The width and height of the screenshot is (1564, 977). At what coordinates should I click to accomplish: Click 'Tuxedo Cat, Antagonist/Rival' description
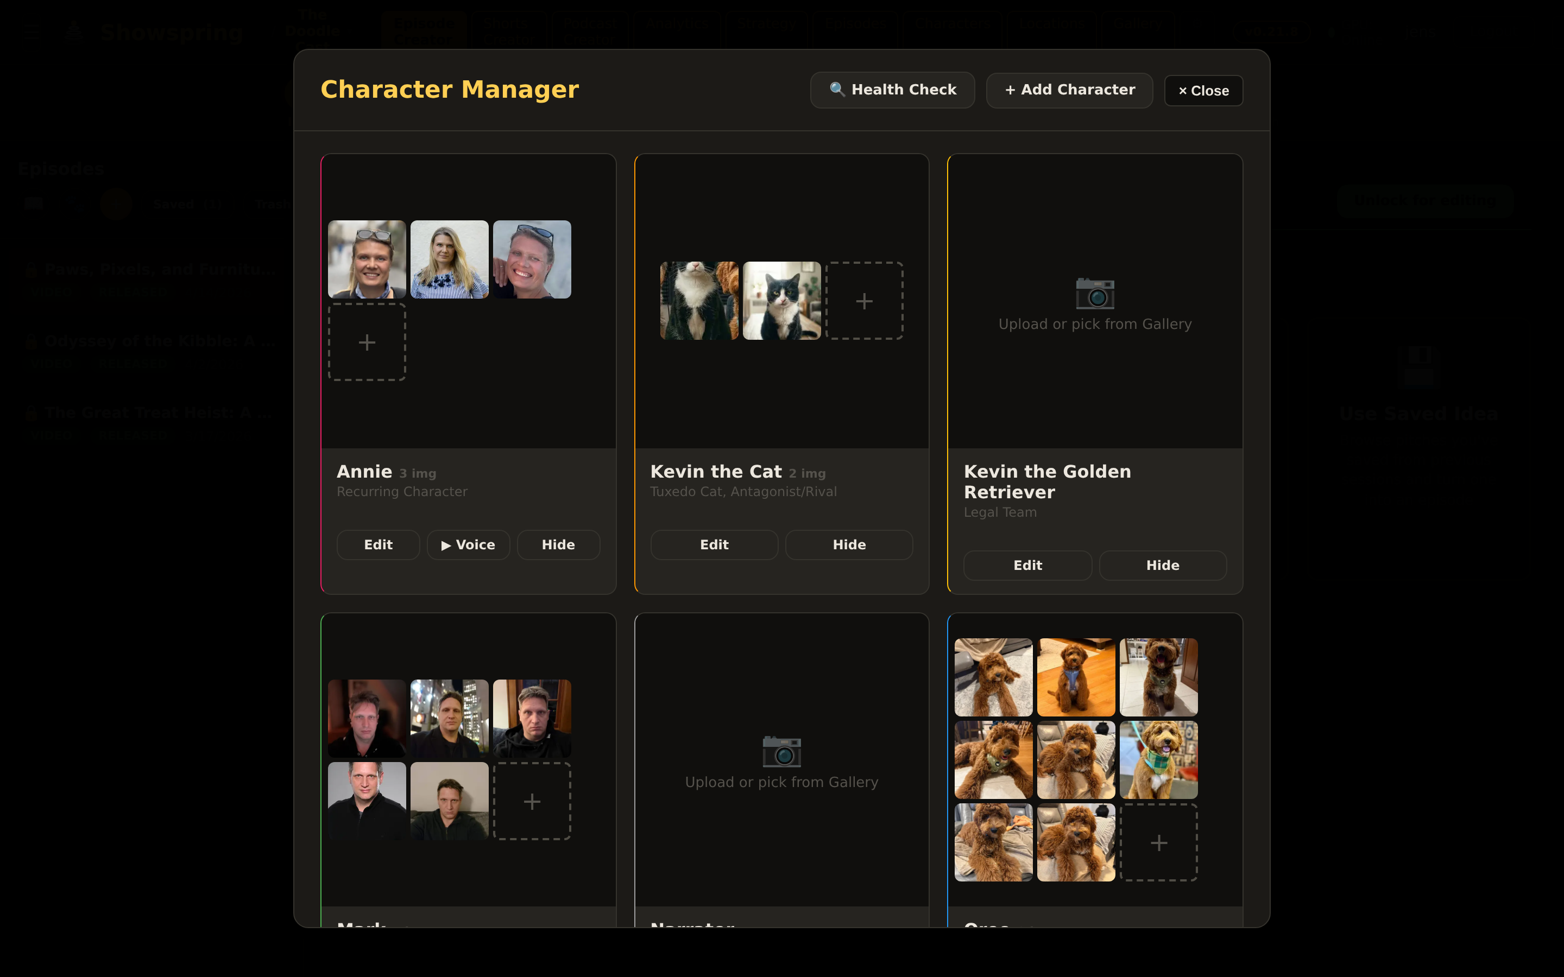click(743, 492)
